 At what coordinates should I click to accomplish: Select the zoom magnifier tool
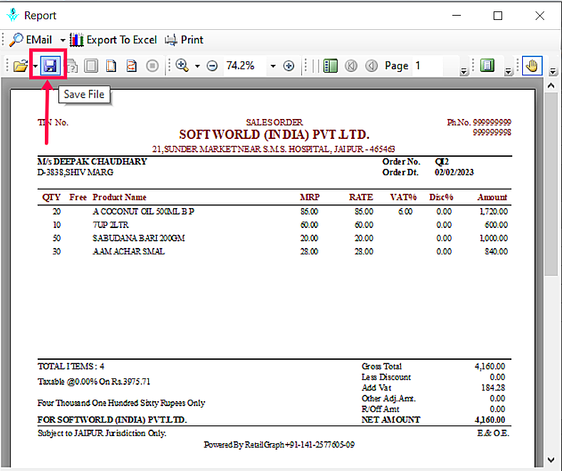pyautogui.click(x=182, y=66)
